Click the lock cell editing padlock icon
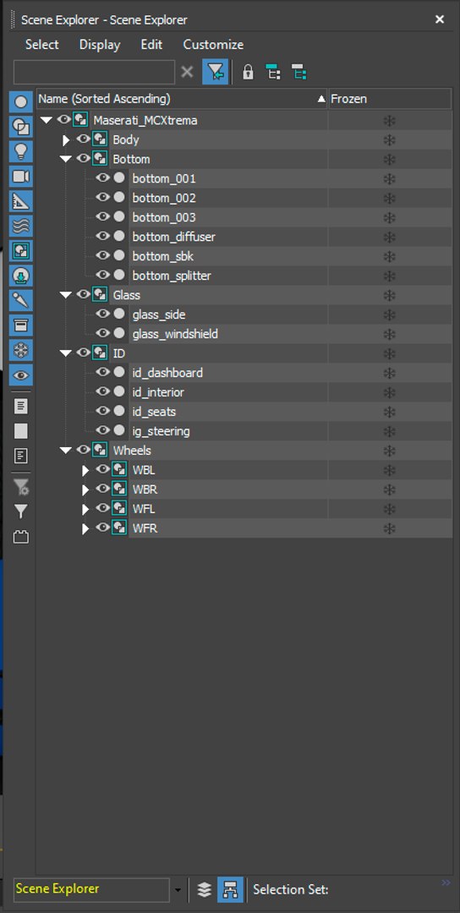This screenshot has width=460, height=913. pyautogui.click(x=248, y=72)
